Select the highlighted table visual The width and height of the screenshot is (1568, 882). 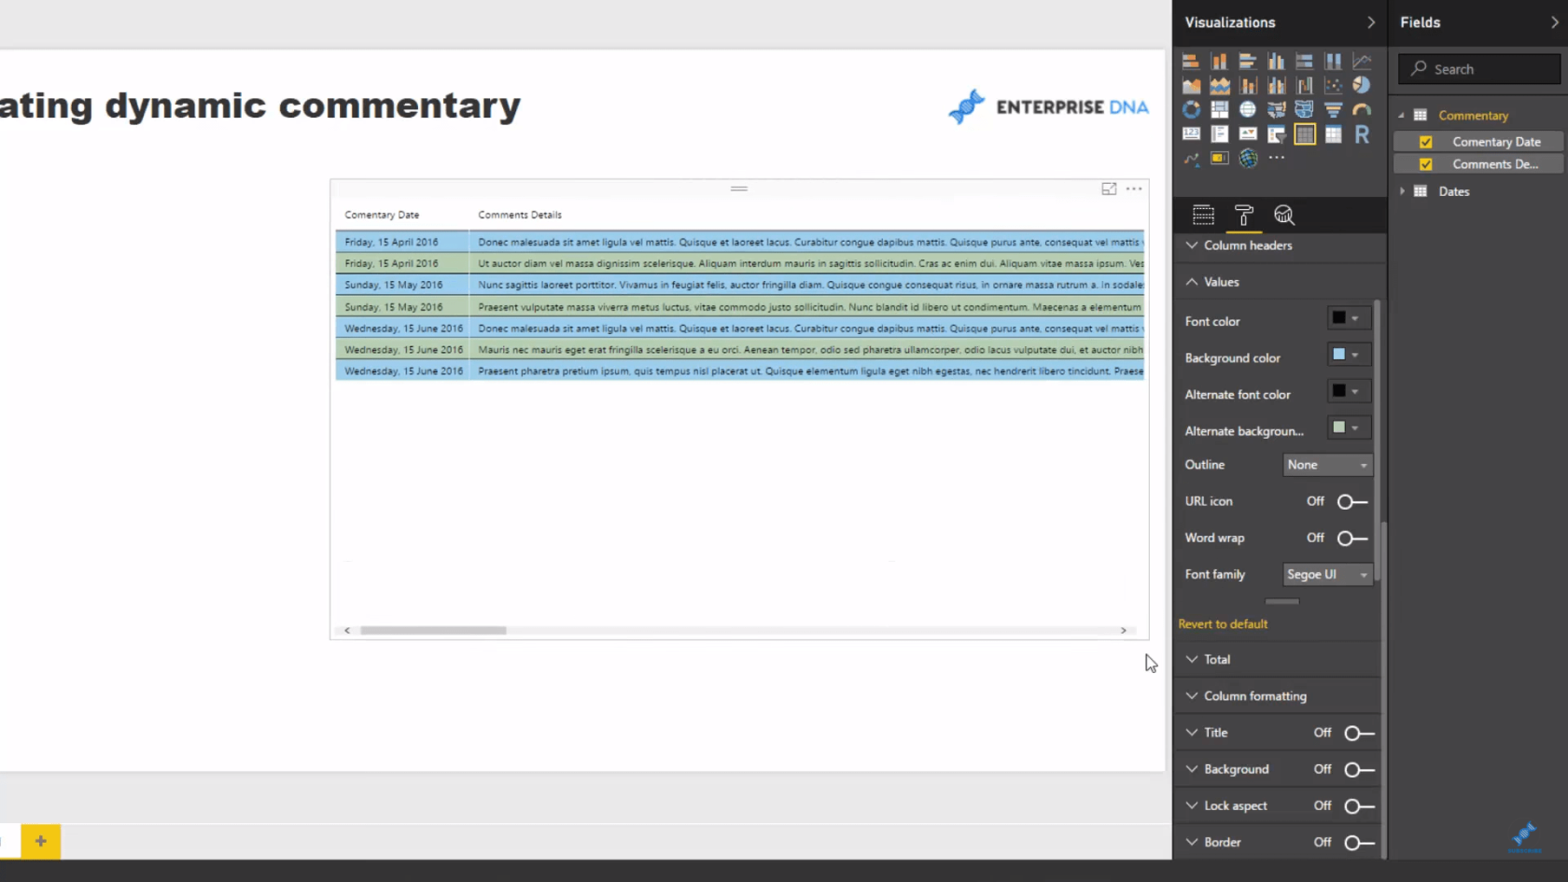coord(1305,134)
